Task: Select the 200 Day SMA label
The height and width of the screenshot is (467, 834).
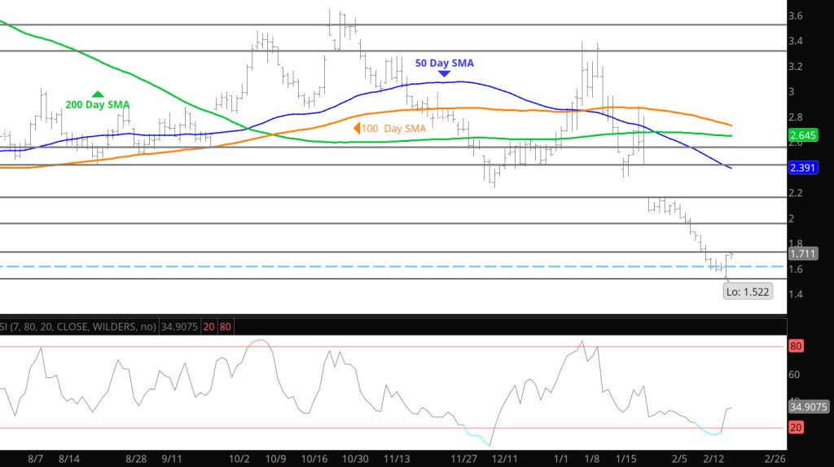Action: pos(97,105)
